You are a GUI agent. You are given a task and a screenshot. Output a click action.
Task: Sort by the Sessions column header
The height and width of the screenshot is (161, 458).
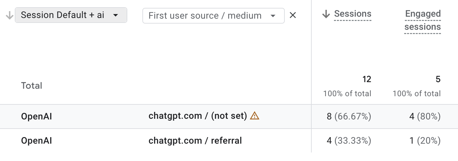point(353,14)
